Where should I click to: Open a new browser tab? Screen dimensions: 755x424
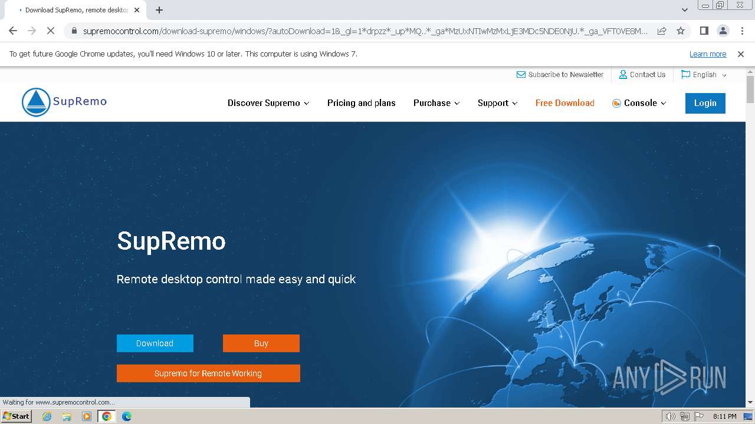[159, 10]
